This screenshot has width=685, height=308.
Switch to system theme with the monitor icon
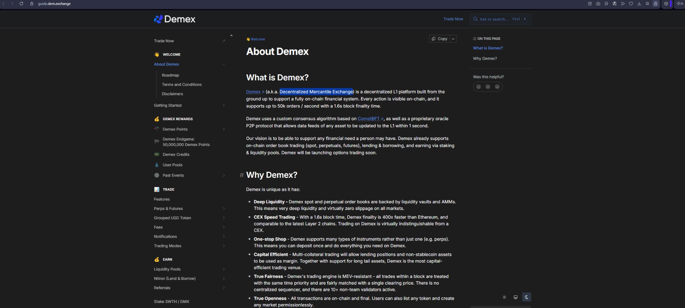click(515, 297)
